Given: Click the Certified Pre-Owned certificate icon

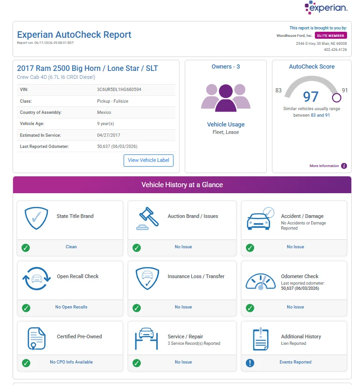Looking at the screenshot, I should [36, 339].
